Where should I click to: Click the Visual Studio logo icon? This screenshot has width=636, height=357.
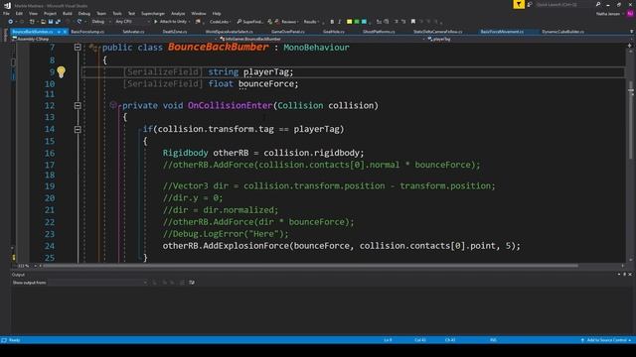point(7,5)
